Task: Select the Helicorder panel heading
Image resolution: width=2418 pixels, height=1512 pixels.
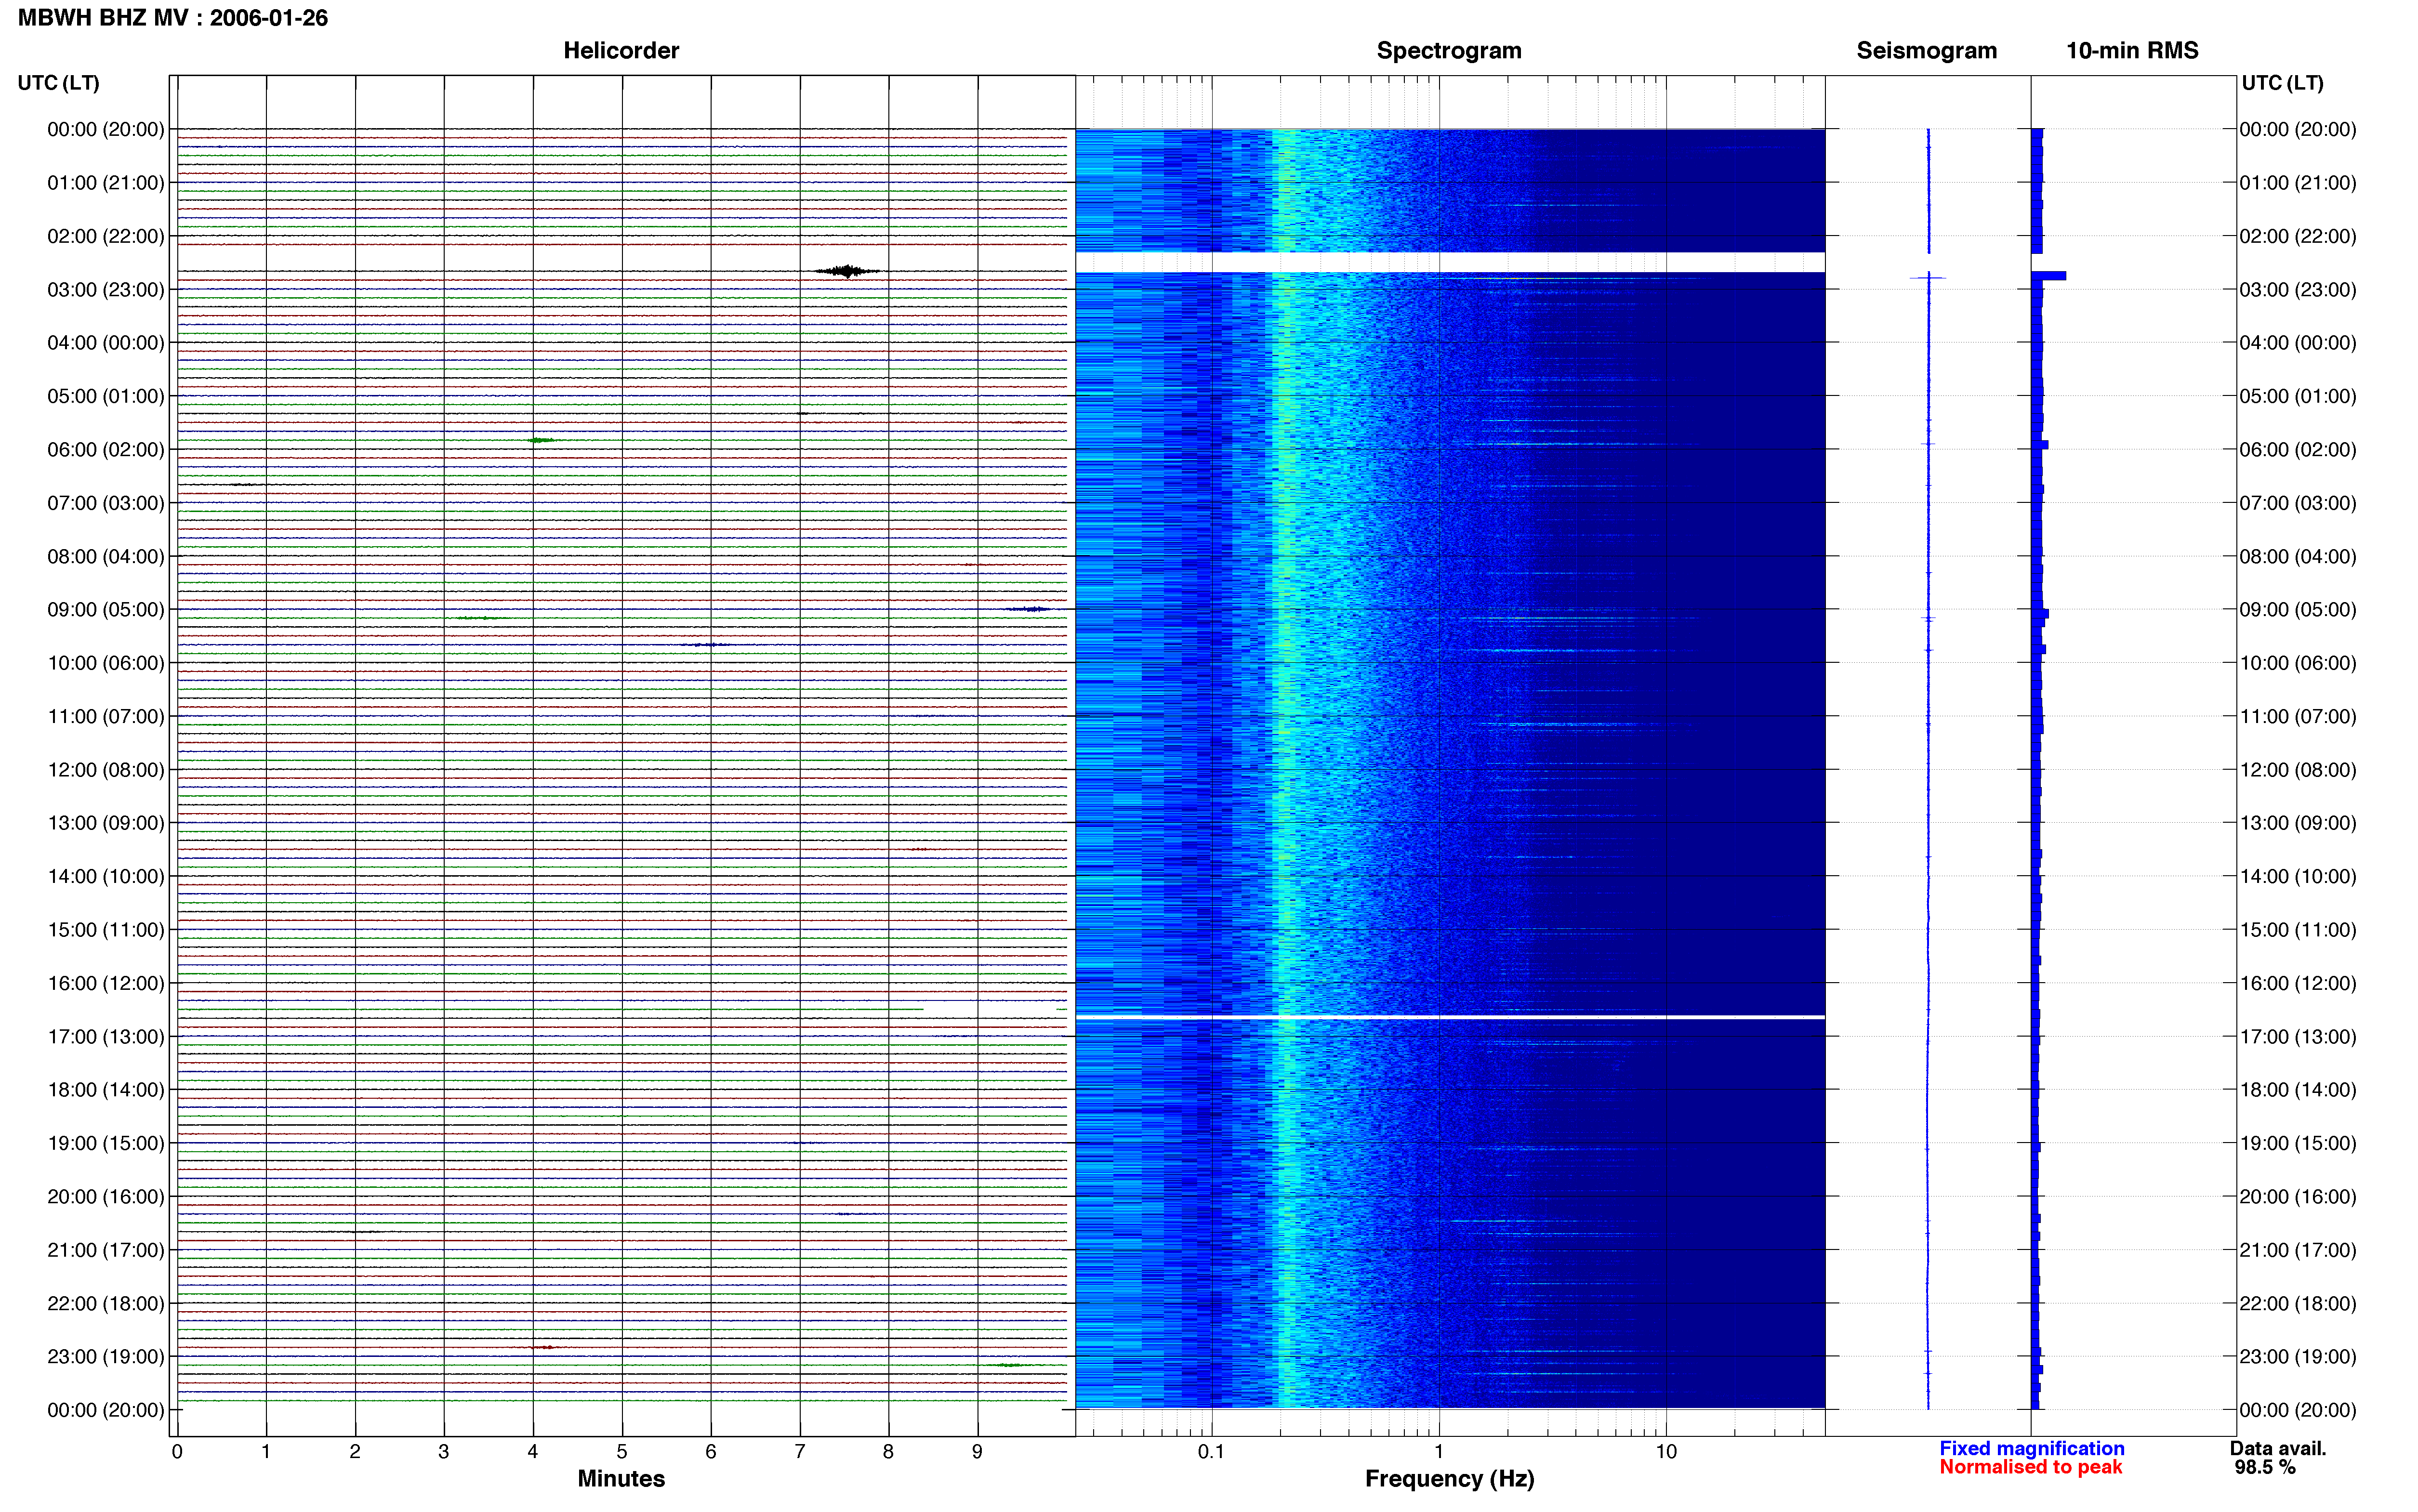Action: tap(621, 50)
